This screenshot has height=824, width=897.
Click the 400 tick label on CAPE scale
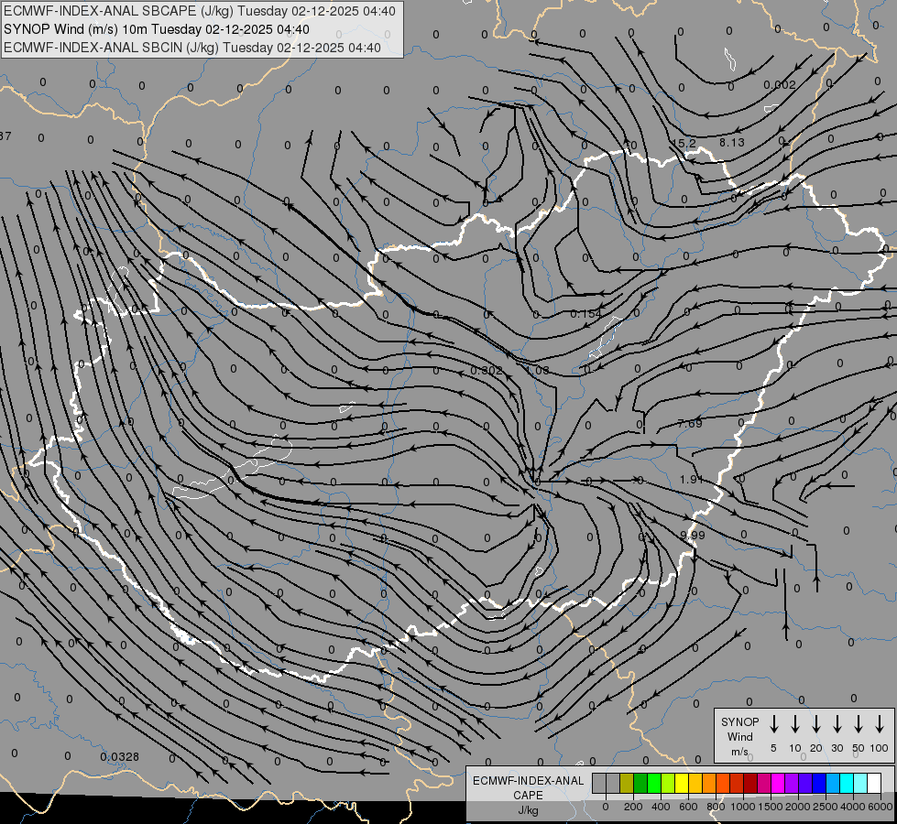click(661, 807)
